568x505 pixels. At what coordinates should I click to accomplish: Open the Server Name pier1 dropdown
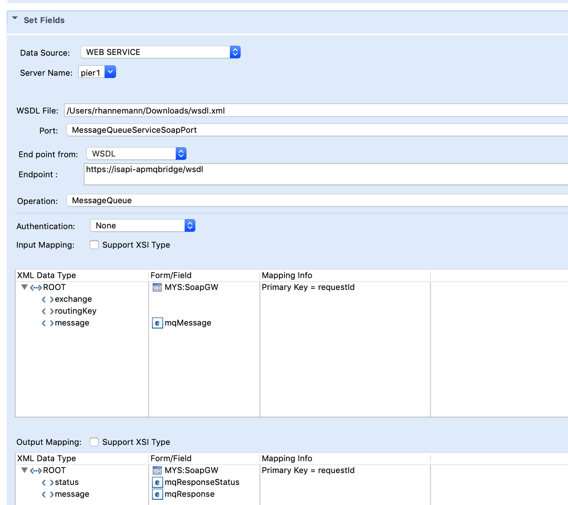point(110,72)
